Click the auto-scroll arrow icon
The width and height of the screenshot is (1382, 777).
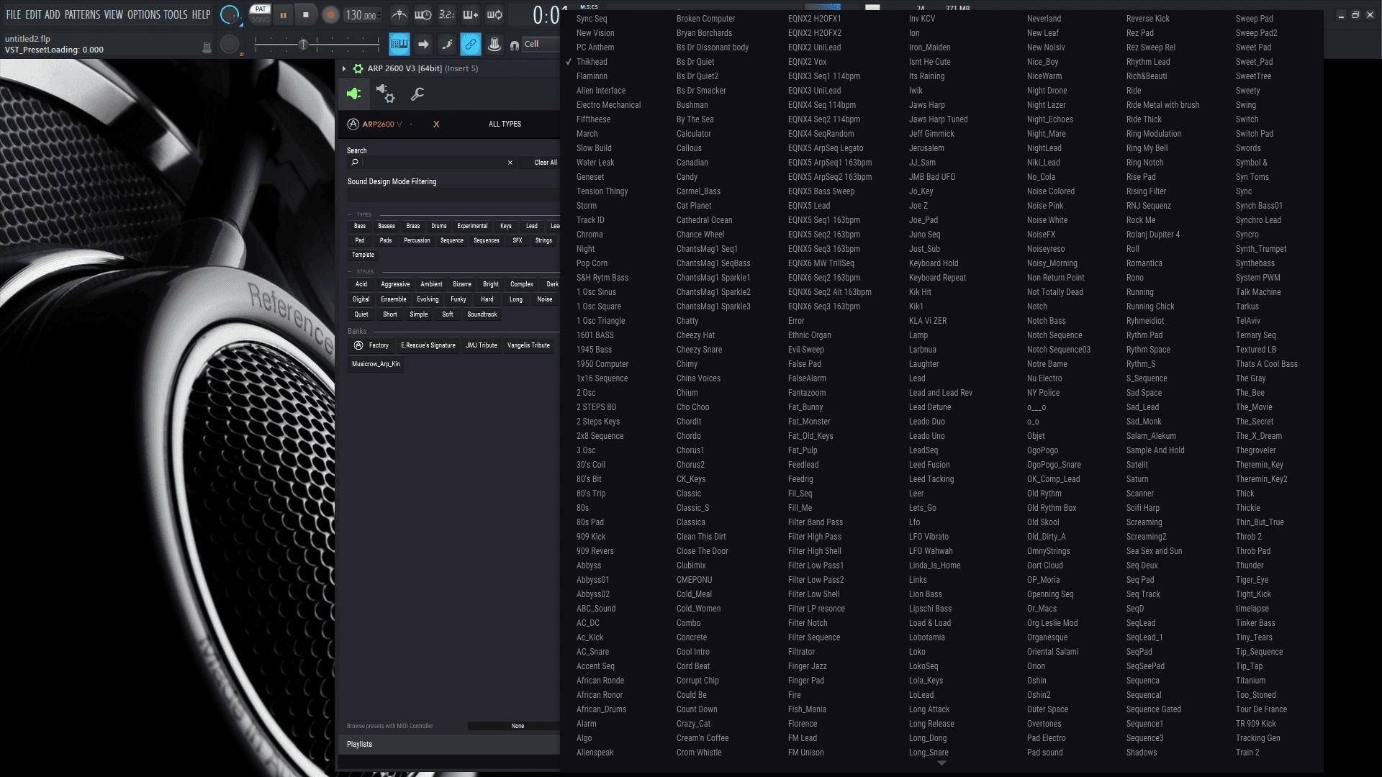[x=423, y=45]
